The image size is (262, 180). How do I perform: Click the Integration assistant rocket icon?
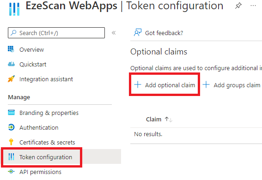pos(11,79)
